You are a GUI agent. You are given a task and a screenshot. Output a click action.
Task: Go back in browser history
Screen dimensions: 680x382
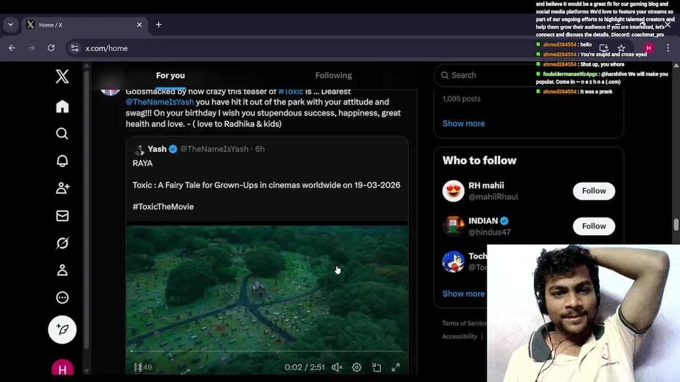pyautogui.click(x=12, y=48)
